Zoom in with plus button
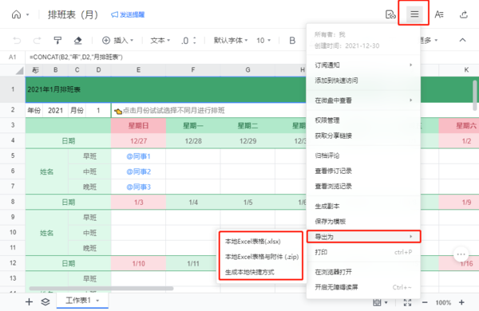Screen dimensions: 479x311 click(x=461, y=302)
